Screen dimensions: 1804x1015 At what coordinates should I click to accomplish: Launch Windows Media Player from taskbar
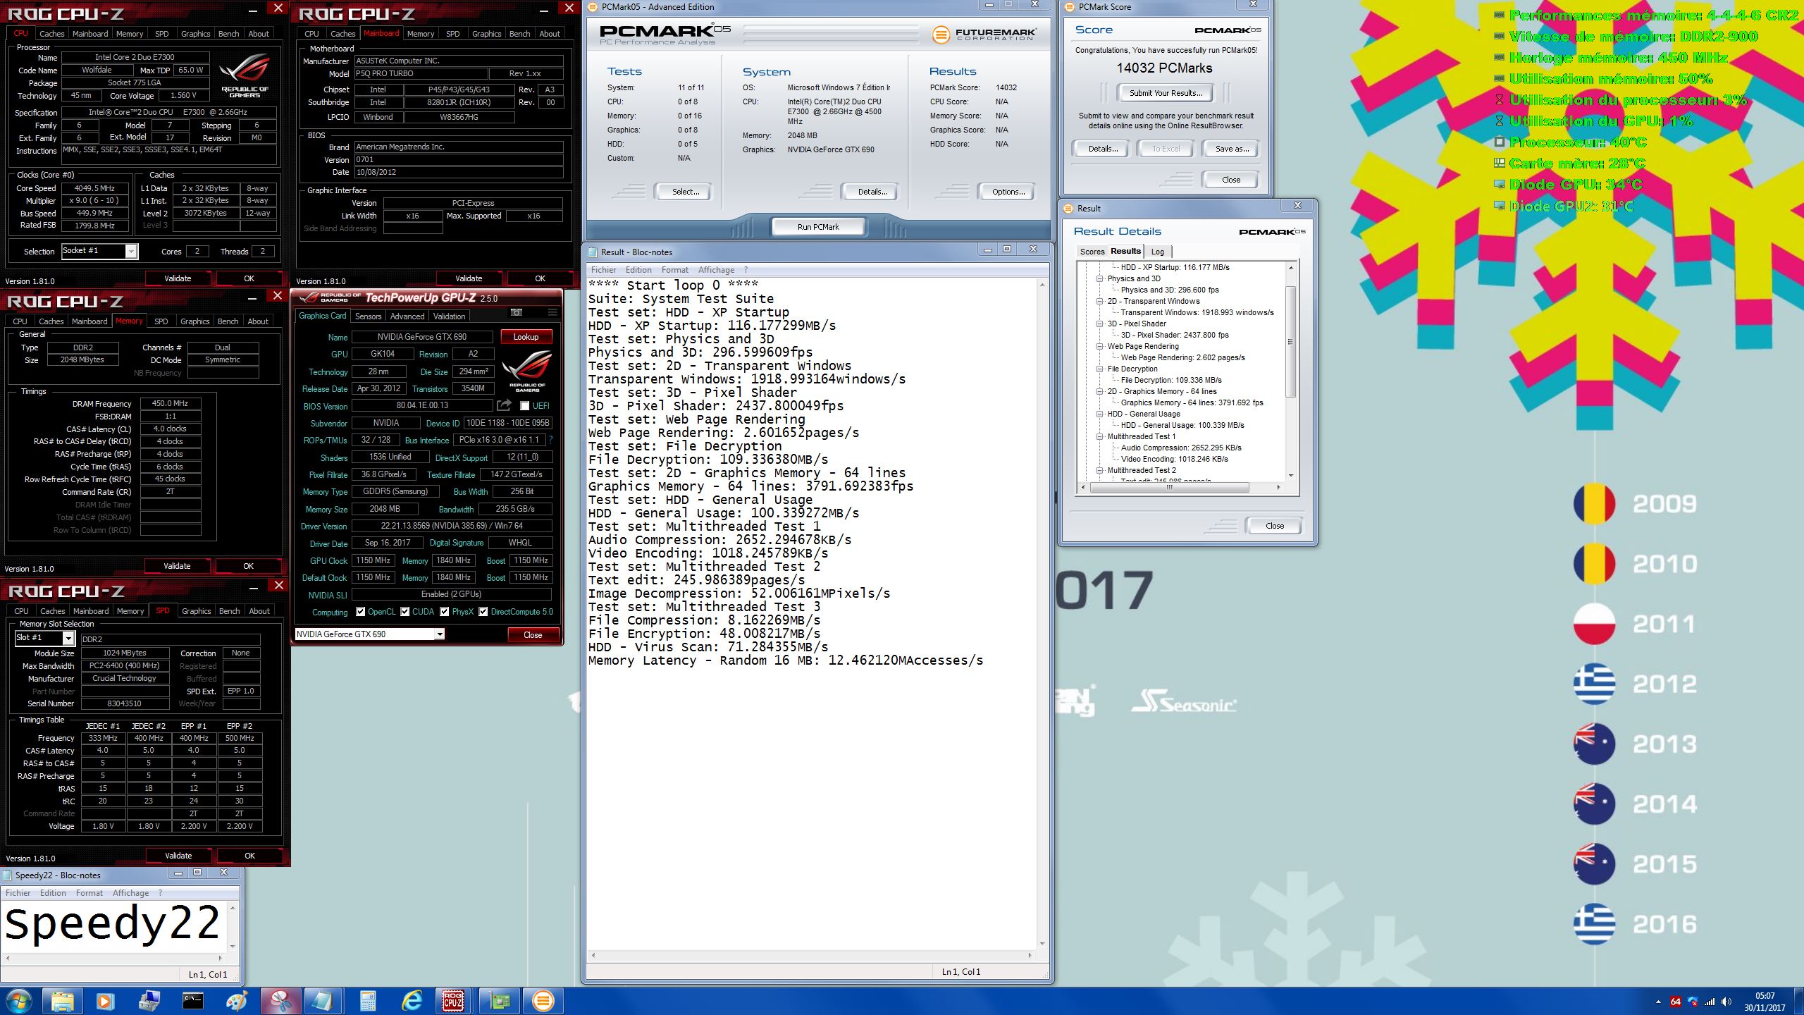105,1001
